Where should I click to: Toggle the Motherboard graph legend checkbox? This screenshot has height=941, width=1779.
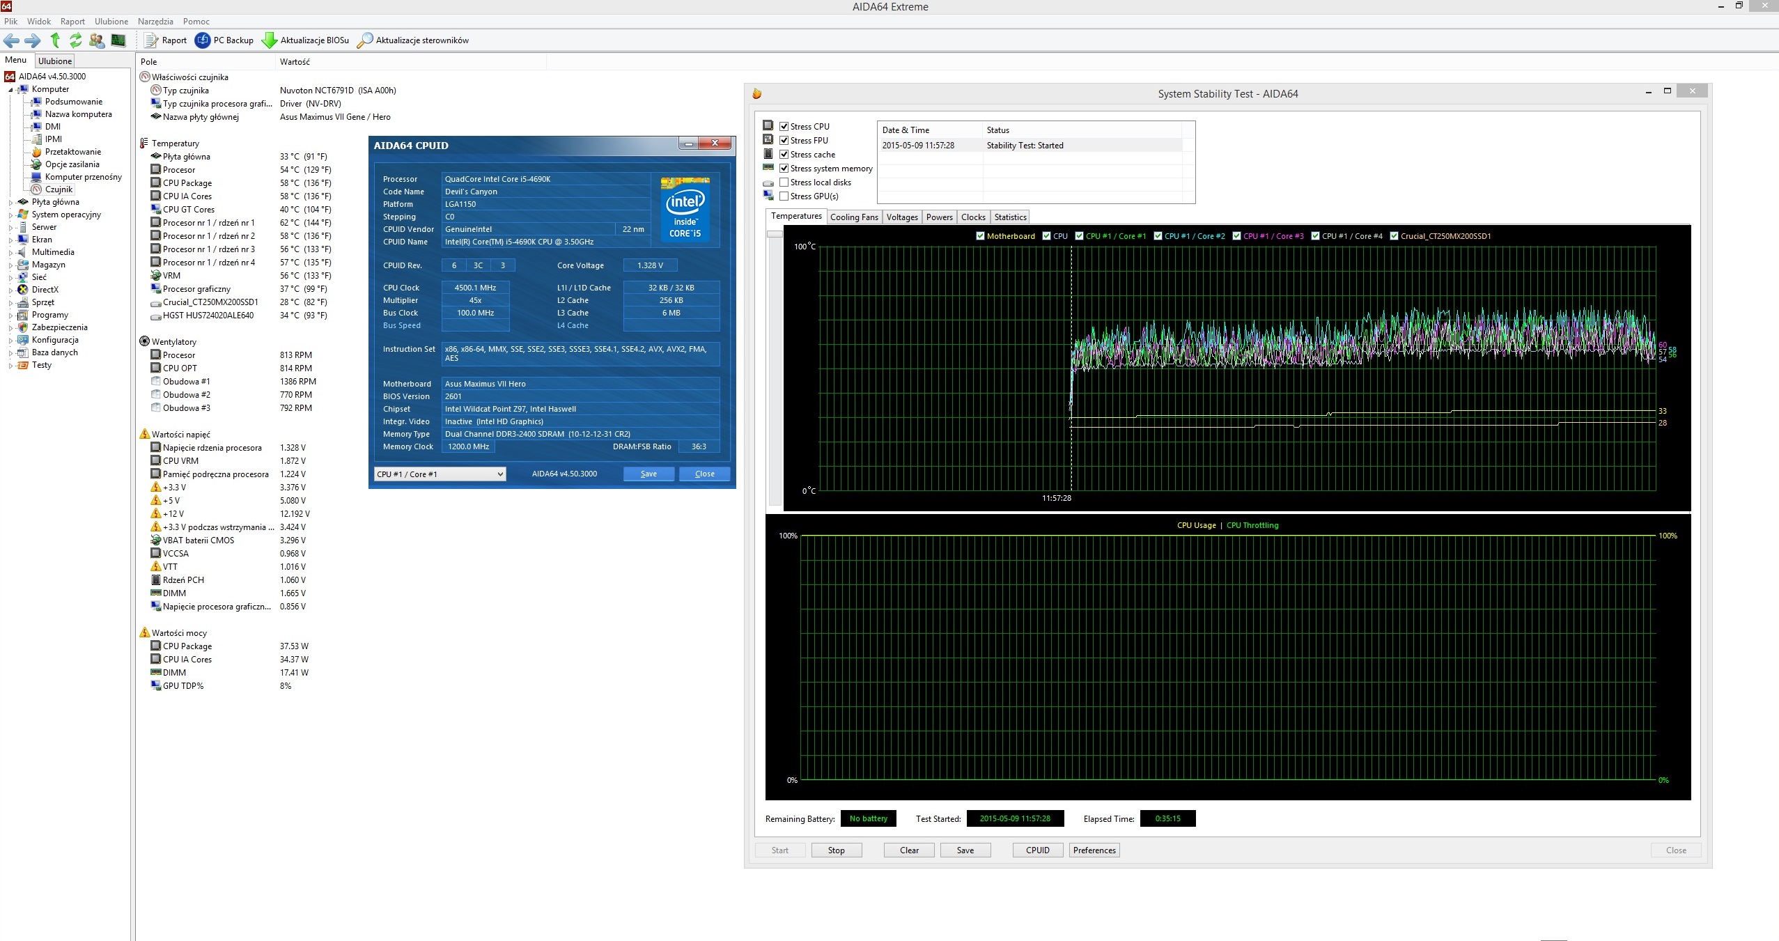(981, 236)
